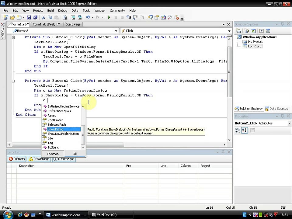Click the Copy toolbar icon
The image size is (292, 219).
coord(50,18)
